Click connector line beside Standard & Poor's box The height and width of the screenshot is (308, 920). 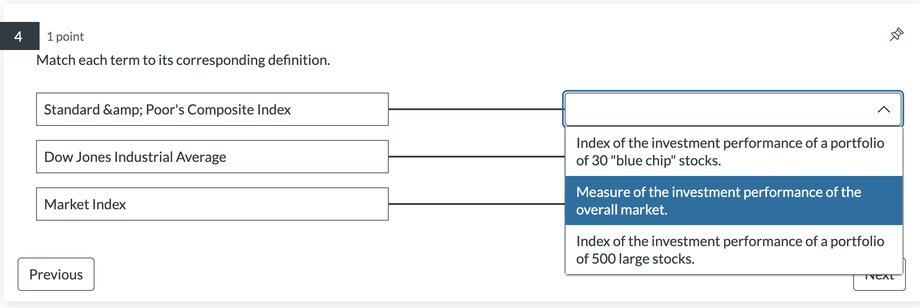[475, 109]
